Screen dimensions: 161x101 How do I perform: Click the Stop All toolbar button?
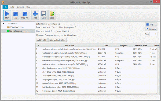[x=25, y=15]
